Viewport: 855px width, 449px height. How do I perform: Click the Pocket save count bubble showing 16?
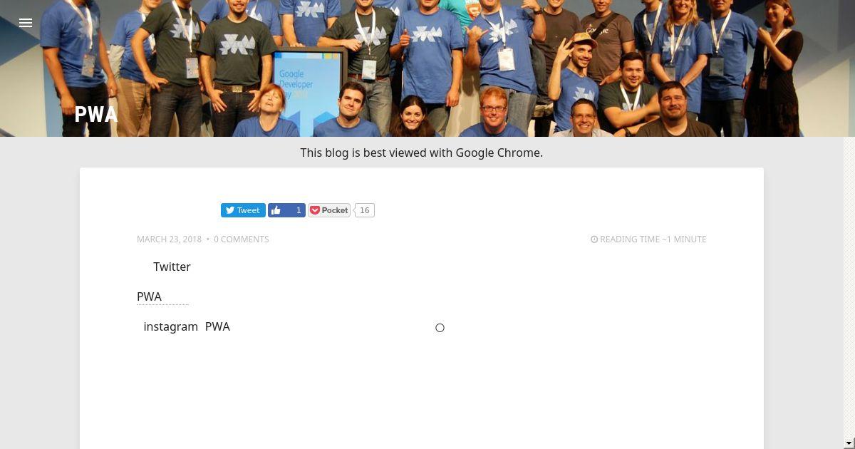pos(365,210)
